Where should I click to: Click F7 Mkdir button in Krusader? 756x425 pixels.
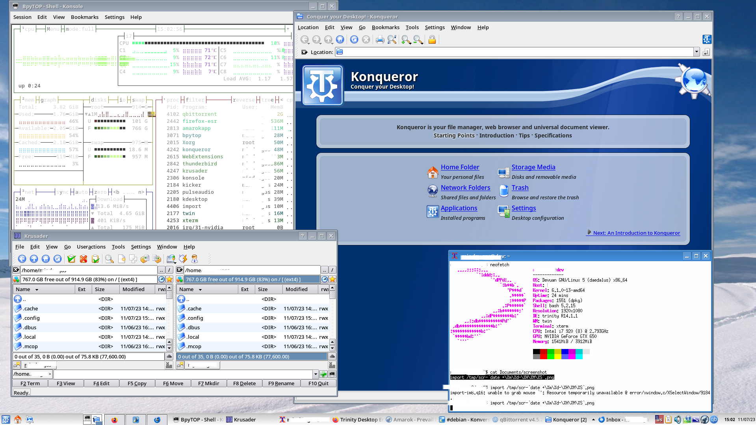[208, 383]
